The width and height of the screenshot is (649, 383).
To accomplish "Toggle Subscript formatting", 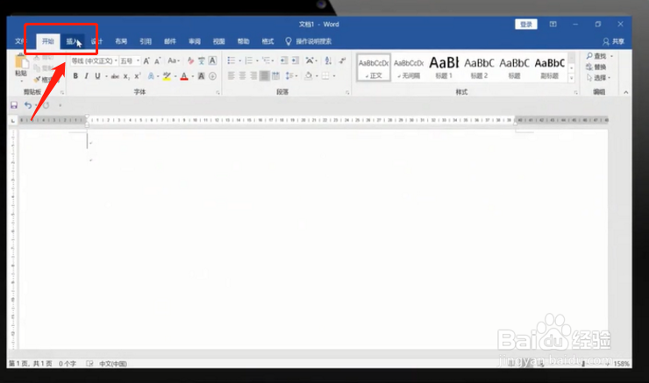I will [126, 76].
